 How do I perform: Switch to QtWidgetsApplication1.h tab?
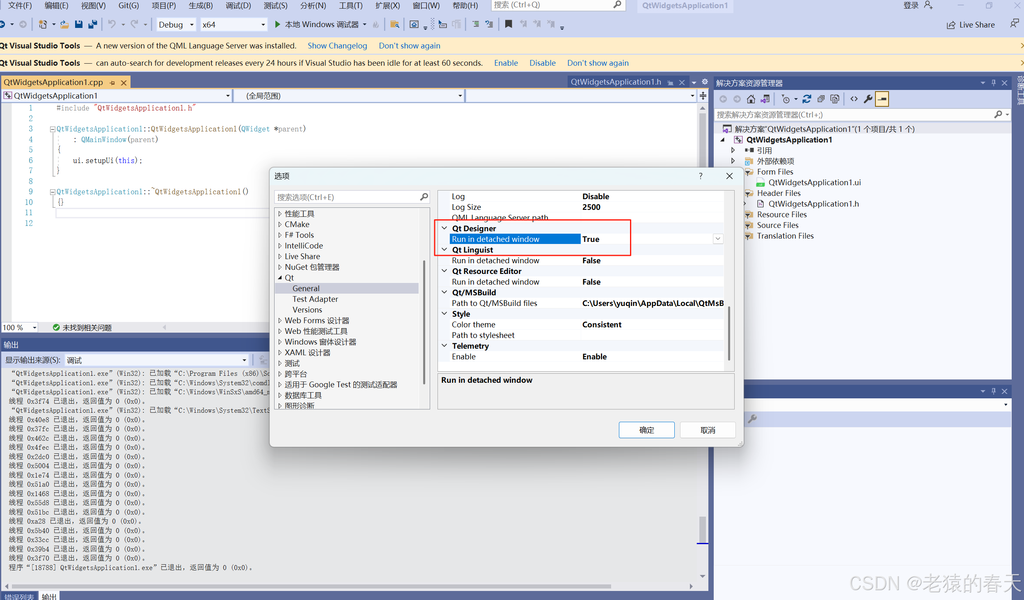coord(616,82)
